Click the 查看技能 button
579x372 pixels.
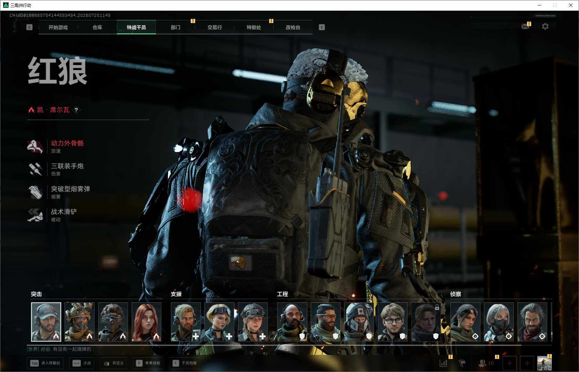pos(148,363)
